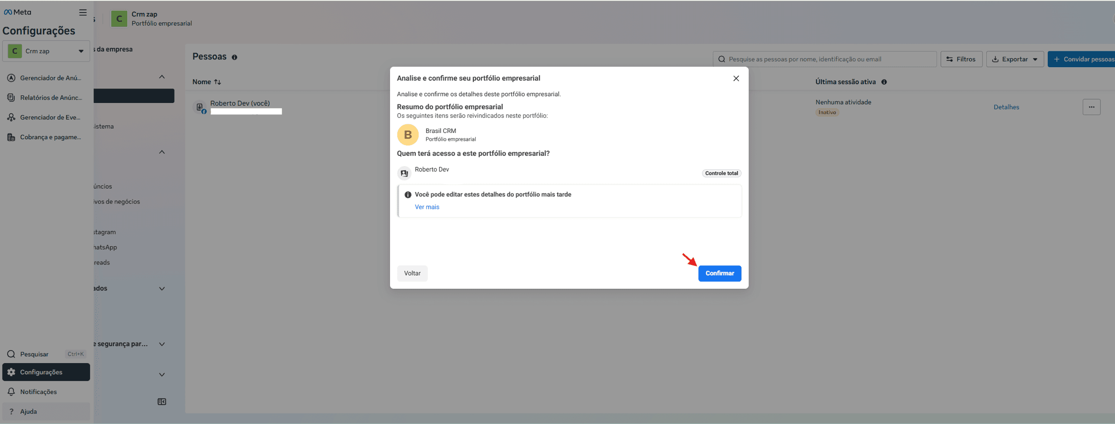Click the Pessoas info icon
The image size is (1115, 424).
(234, 57)
